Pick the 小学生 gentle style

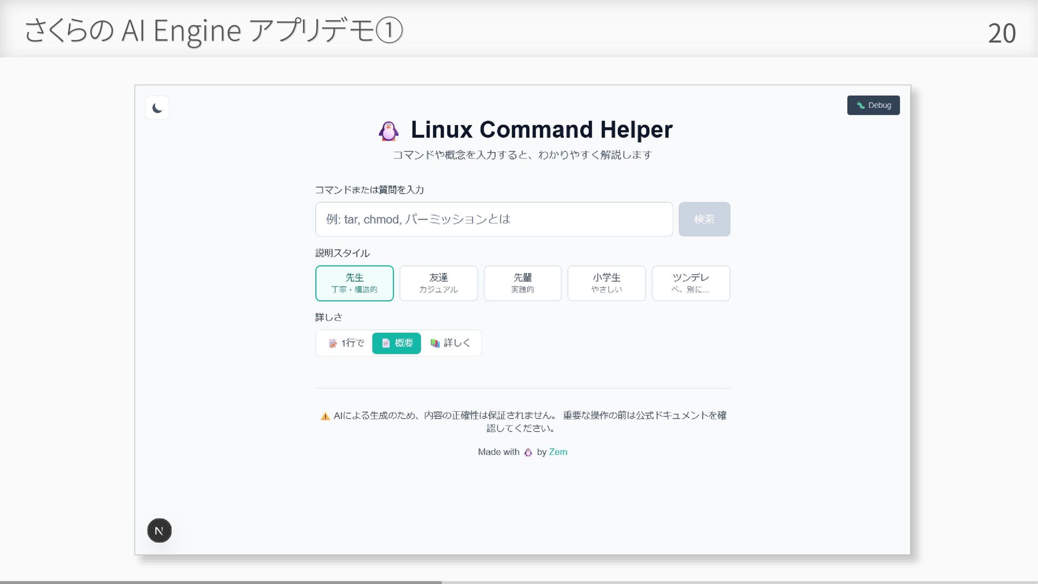pyautogui.click(x=607, y=283)
